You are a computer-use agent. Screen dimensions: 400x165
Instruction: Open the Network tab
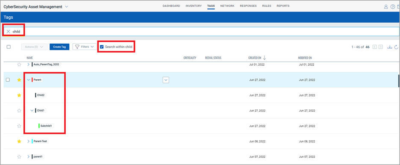click(227, 6)
